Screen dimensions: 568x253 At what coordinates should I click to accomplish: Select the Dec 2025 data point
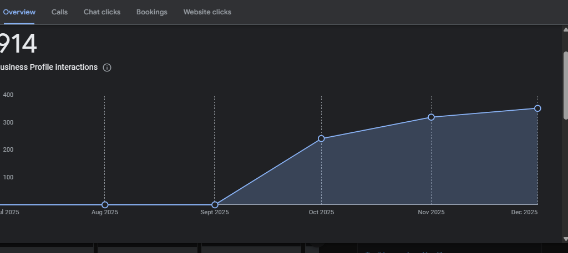coord(537,109)
